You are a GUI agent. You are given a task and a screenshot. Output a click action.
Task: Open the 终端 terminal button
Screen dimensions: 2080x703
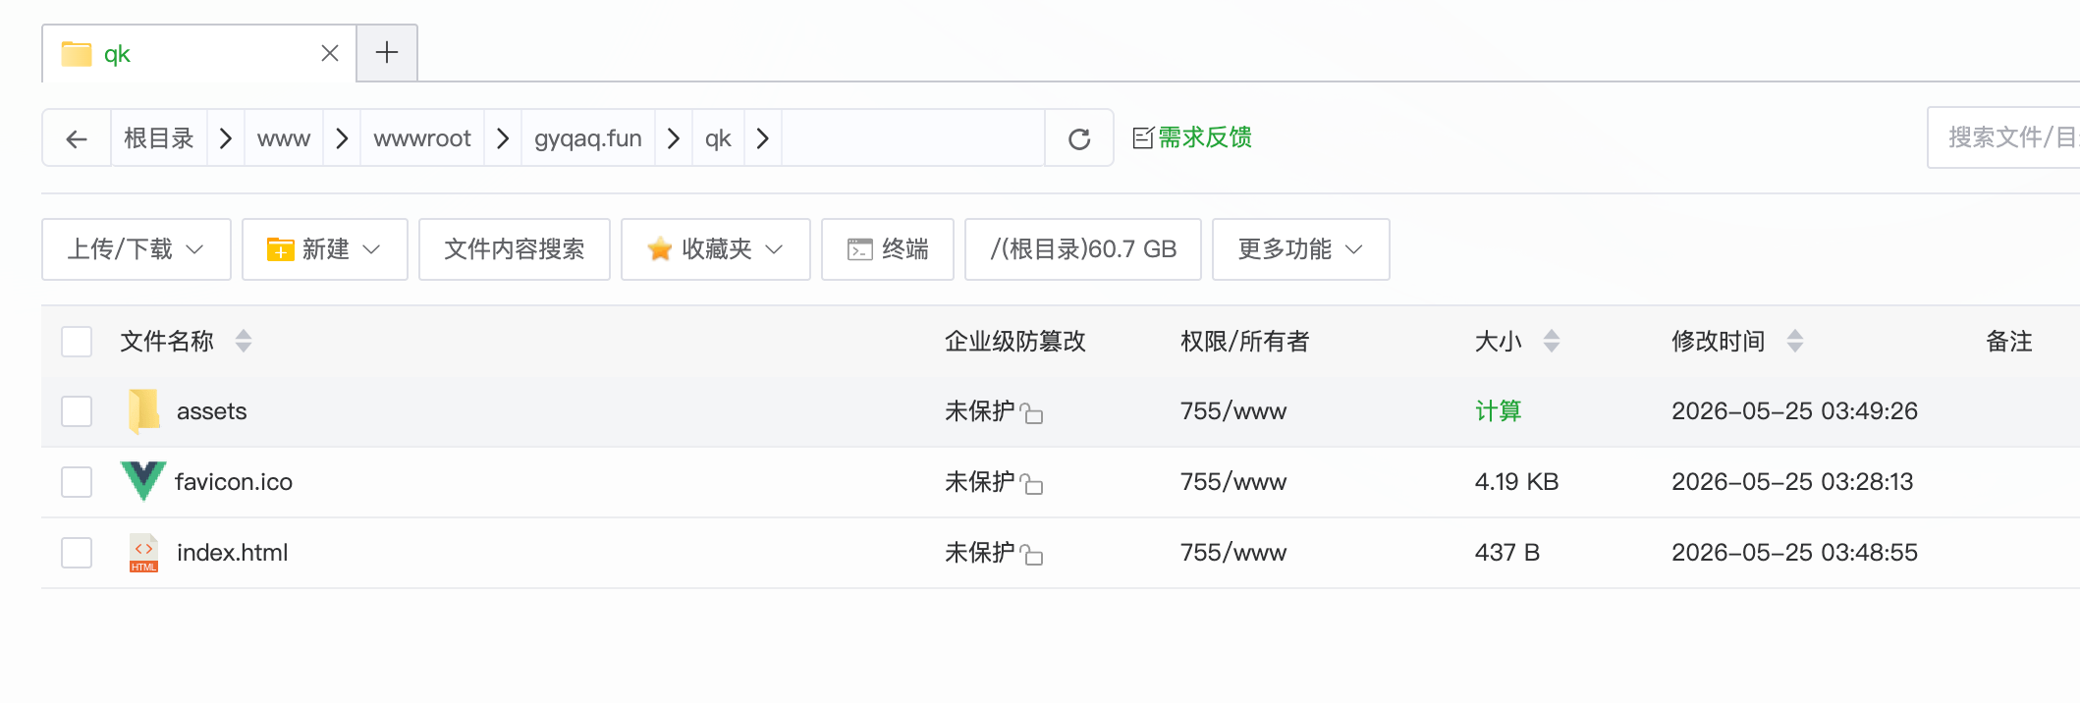(888, 249)
